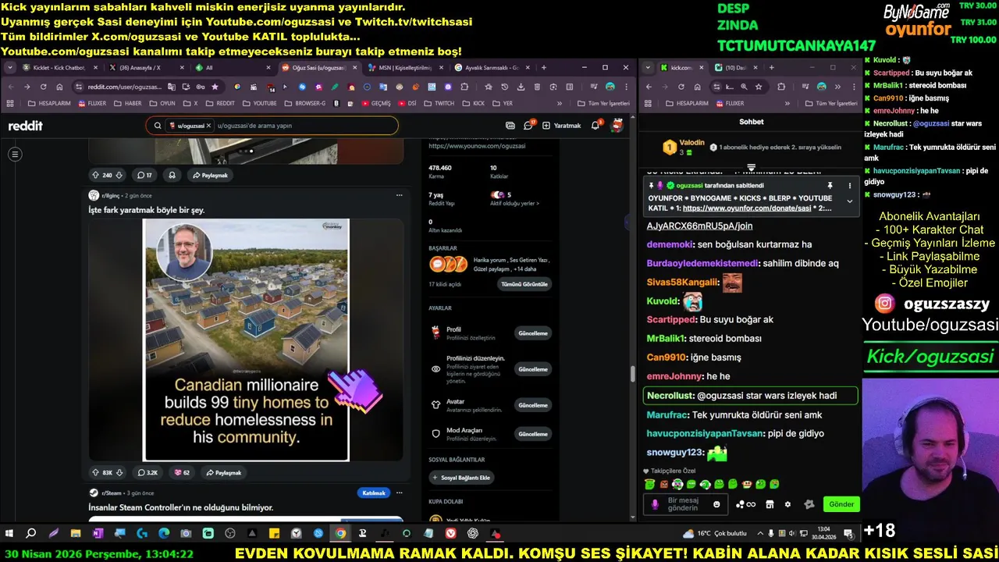
Task: Open the HESAPLARIM bookmarks folder in Reddit window
Action: click(51, 103)
